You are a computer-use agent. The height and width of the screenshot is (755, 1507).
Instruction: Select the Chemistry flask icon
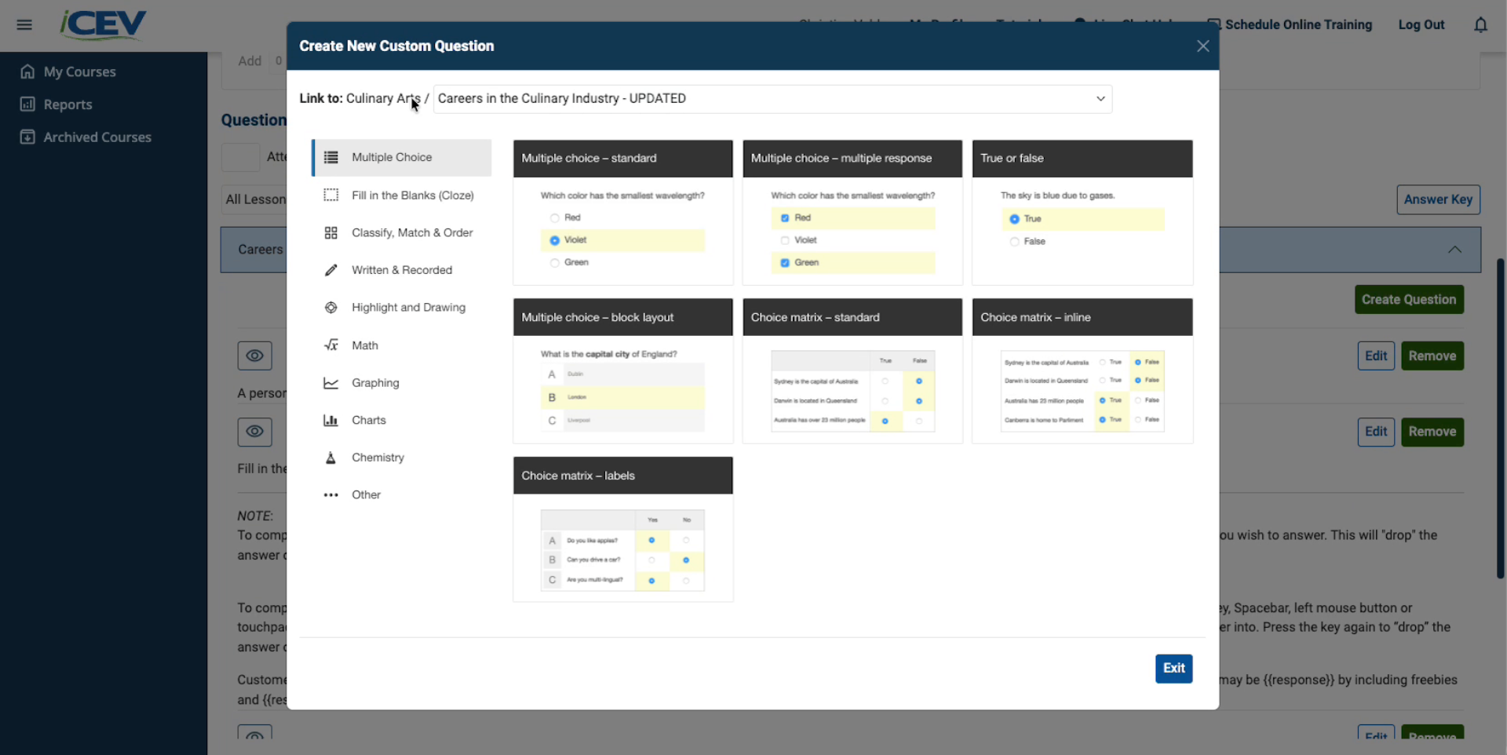point(331,458)
